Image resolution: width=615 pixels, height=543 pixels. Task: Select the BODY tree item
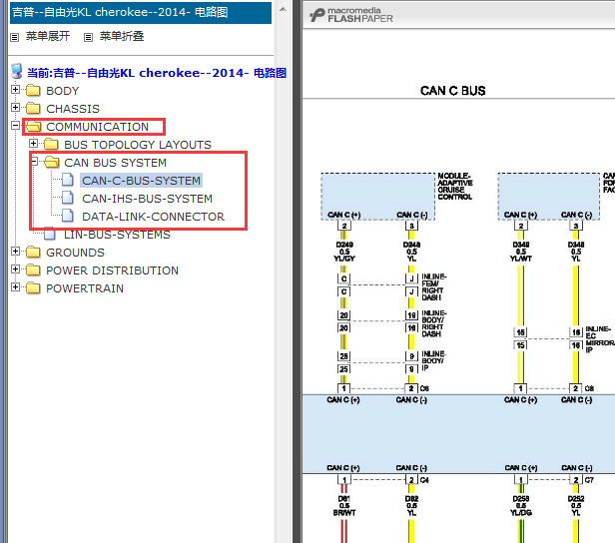pyautogui.click(x=63, y=91)
